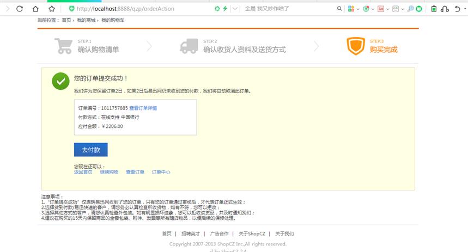Click the browser reload button
Image resolution: width=468 pixels, height=252 pixels.
pyautogui.click(x=20, y=9)
